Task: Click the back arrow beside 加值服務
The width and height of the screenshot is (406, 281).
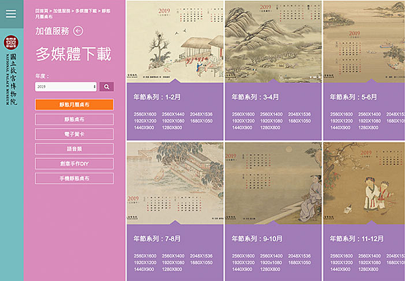Action: [x=78, y=31]
